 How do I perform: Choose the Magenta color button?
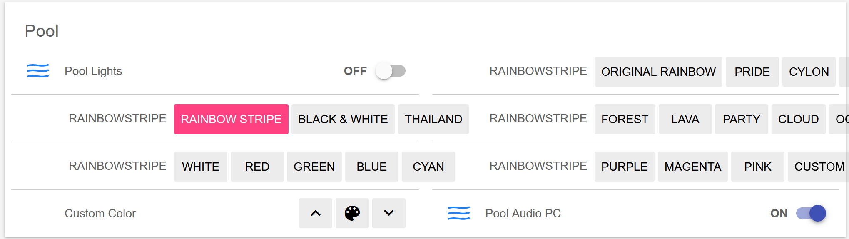coord(692,167)
